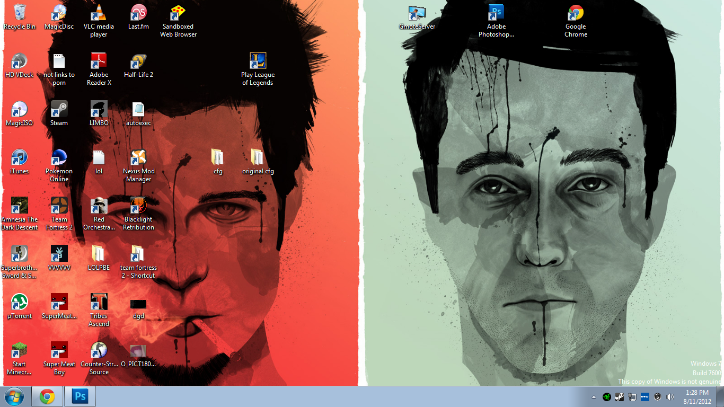The width and height of the screenshot is (724, 407).
Task: Click the taskbar clock showing 1:28 PM
Action: 697,397
